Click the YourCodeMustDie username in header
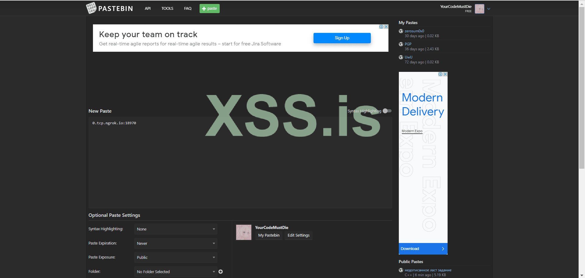This screenshot has width=585, height=278. pos(456,7)
